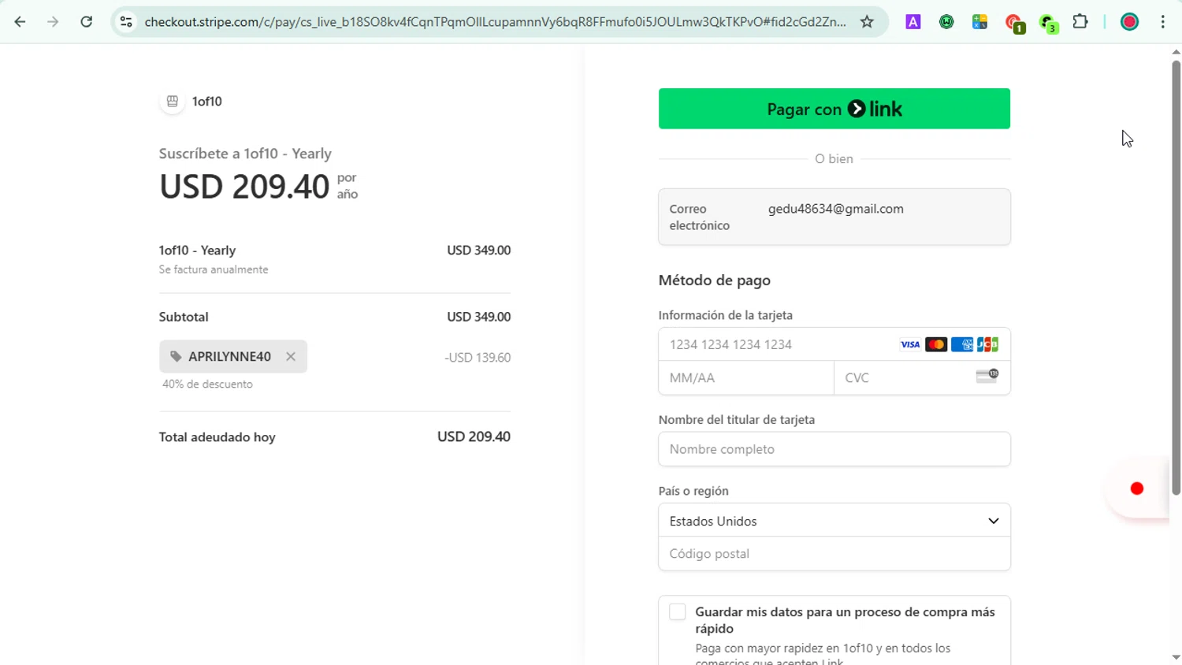Click the Mastercard logo
Screen dimensions: 1182x665
pos(936,344)
